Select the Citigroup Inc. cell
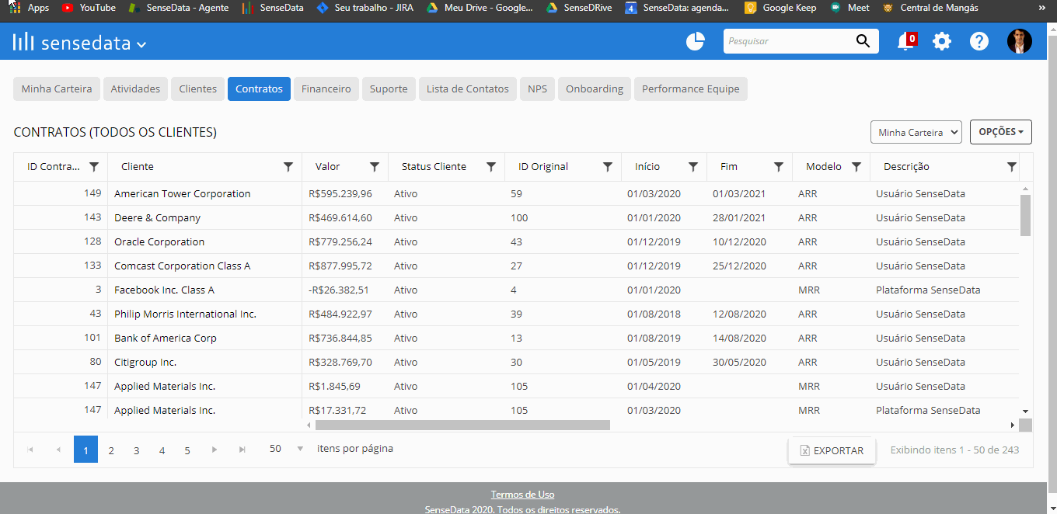 tap(204, 362)
